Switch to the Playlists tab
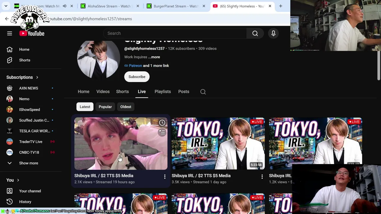Screen dimensions: 381x214 163,92
